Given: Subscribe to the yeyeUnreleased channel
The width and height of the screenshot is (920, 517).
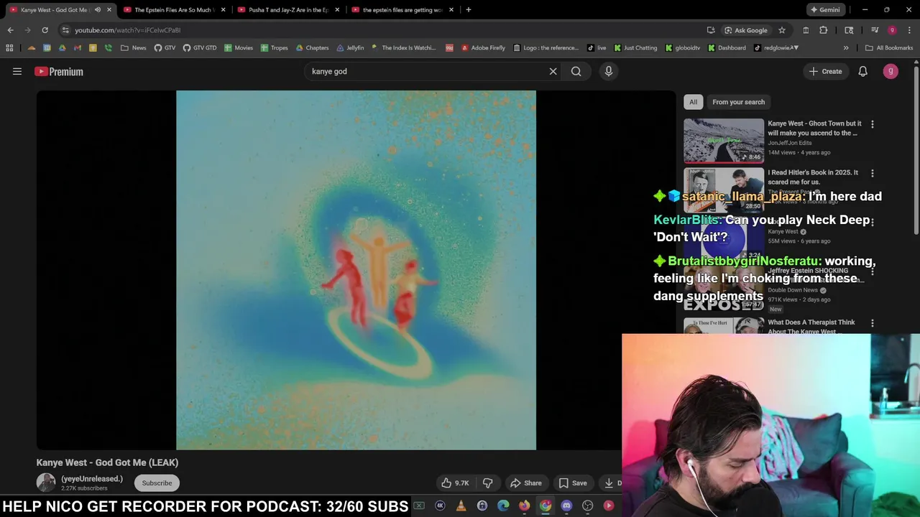Looking at the screenshot, I should pos(157,483).
